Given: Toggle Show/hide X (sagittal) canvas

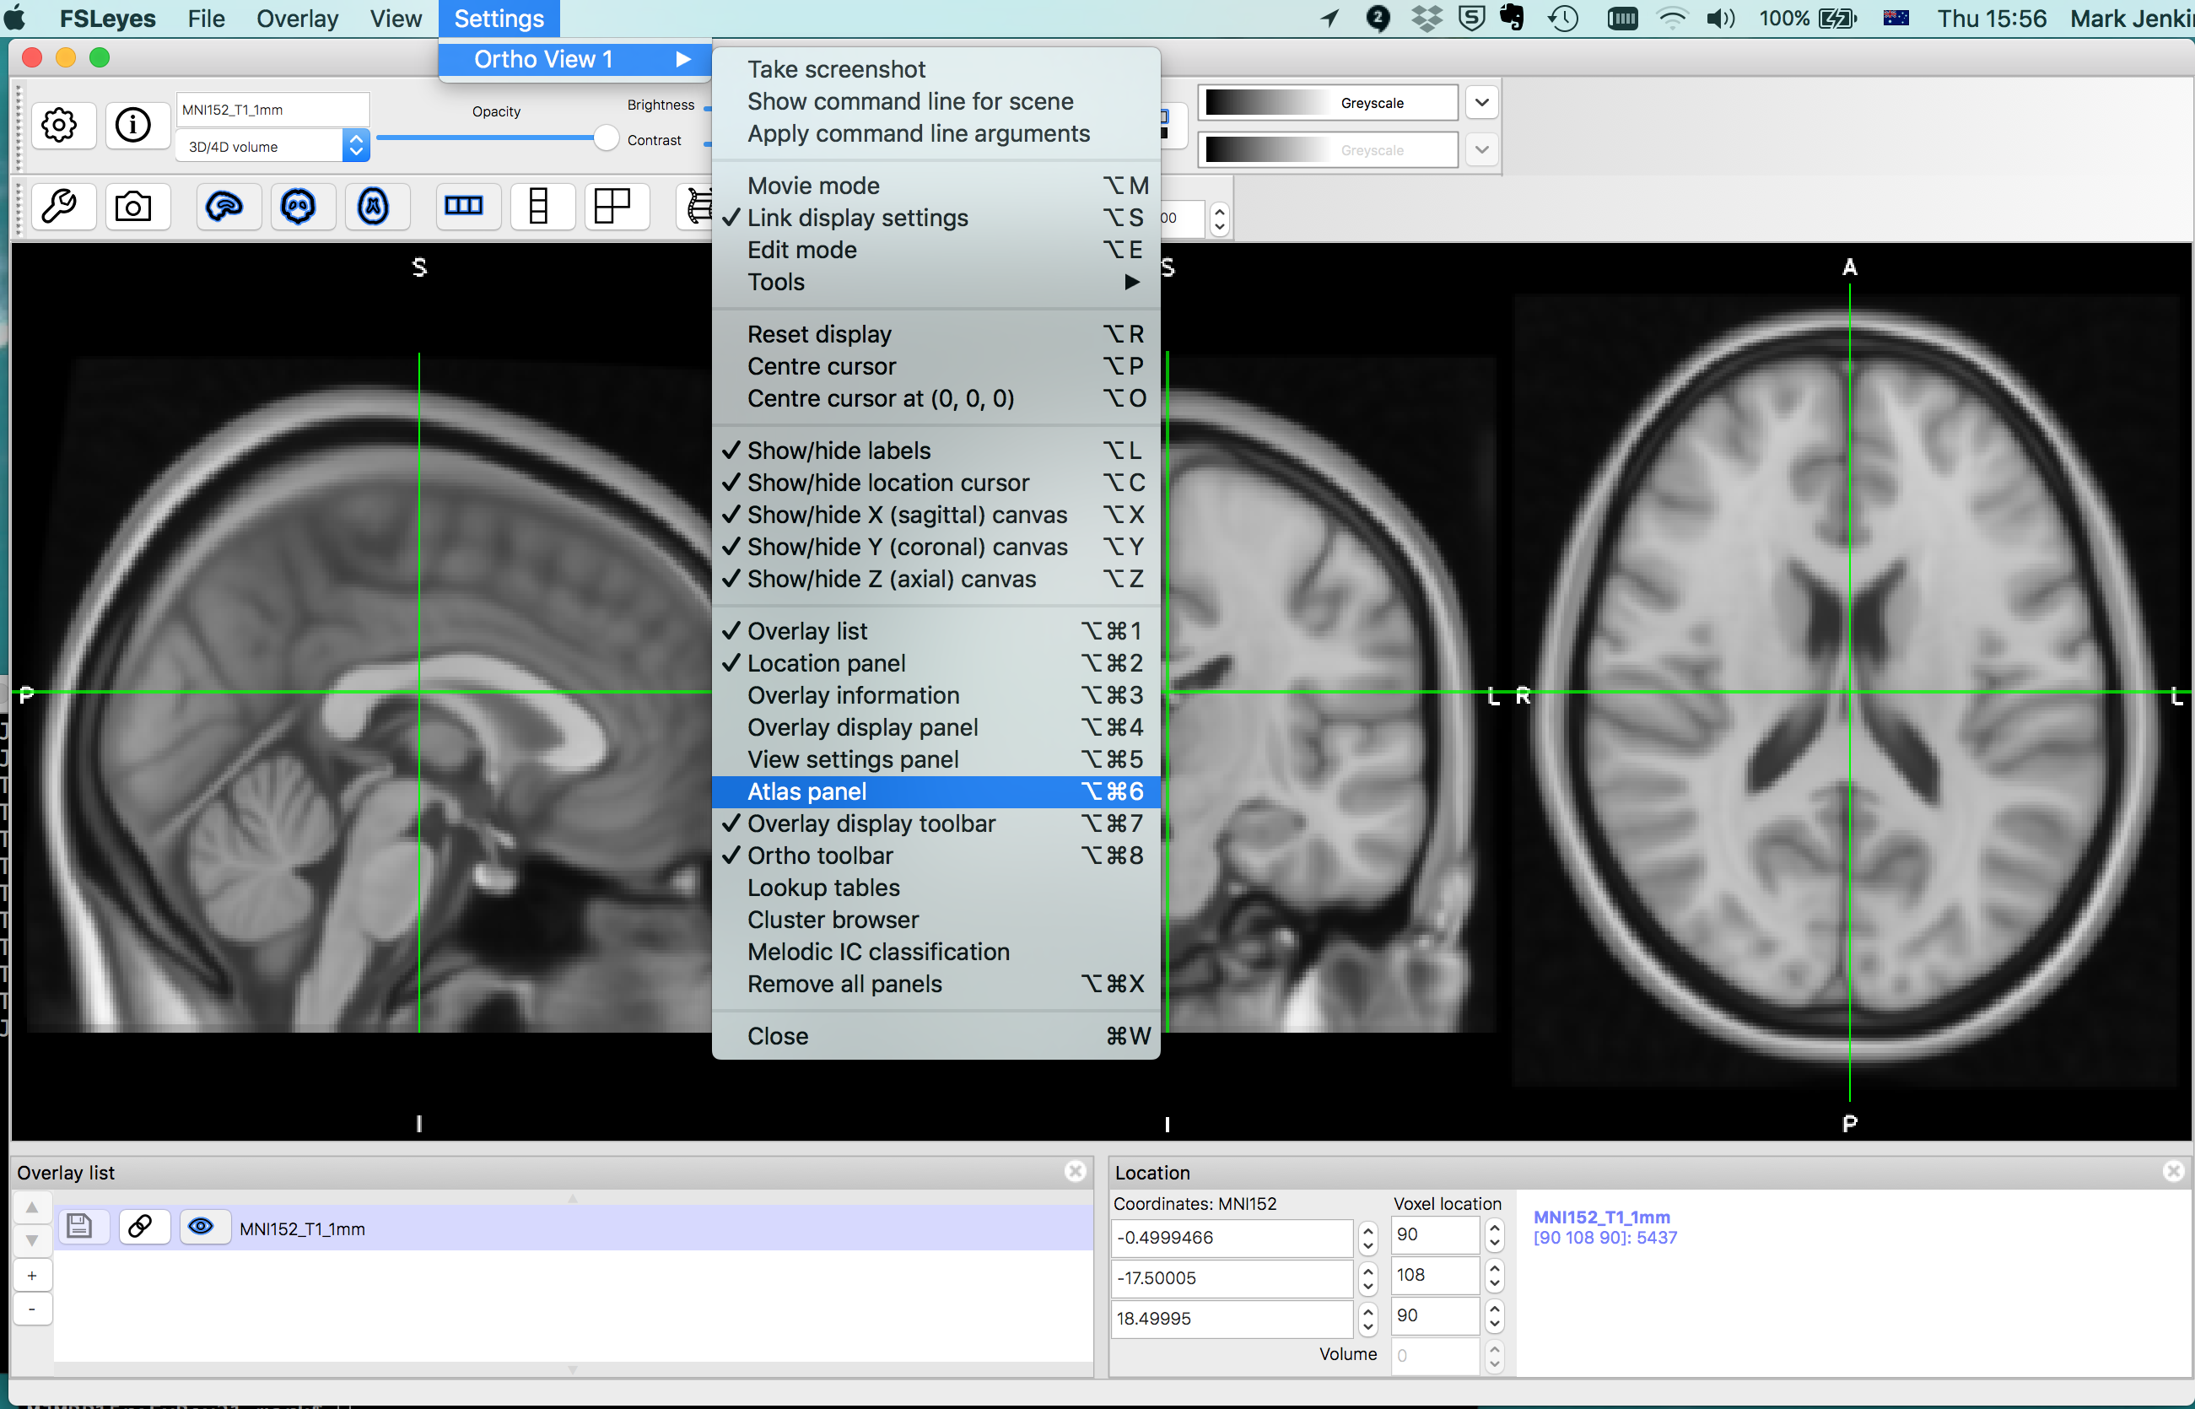Looking at the screenshot, I should pyautogui.click(x=936, y=514).
